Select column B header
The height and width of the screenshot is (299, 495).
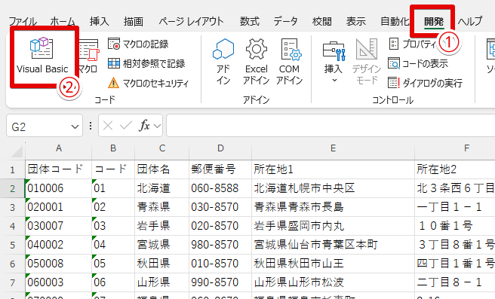113,148
